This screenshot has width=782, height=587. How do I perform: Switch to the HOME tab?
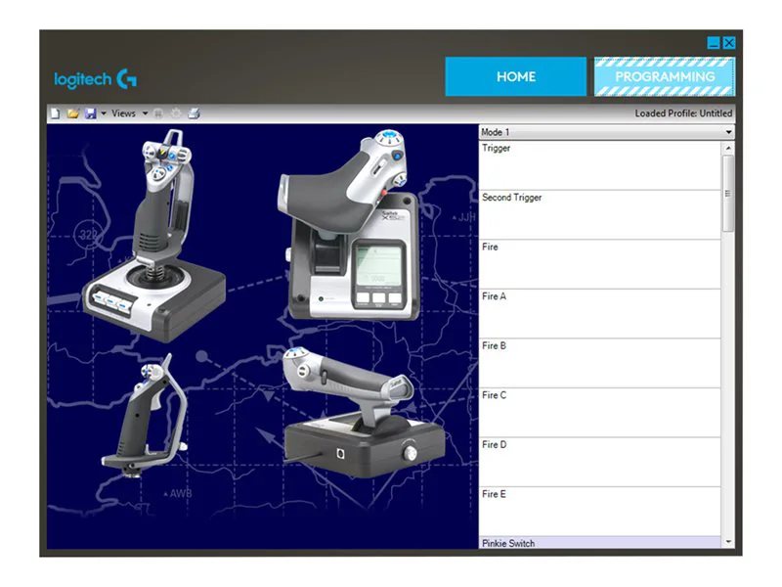pos(515,76)
